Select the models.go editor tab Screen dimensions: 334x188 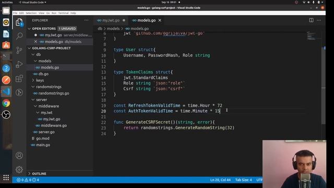(146, 20)
